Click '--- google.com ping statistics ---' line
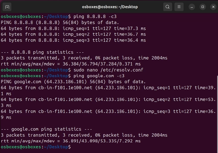The image size is (218, 153). pyautogui.click(x=46, y=129)
